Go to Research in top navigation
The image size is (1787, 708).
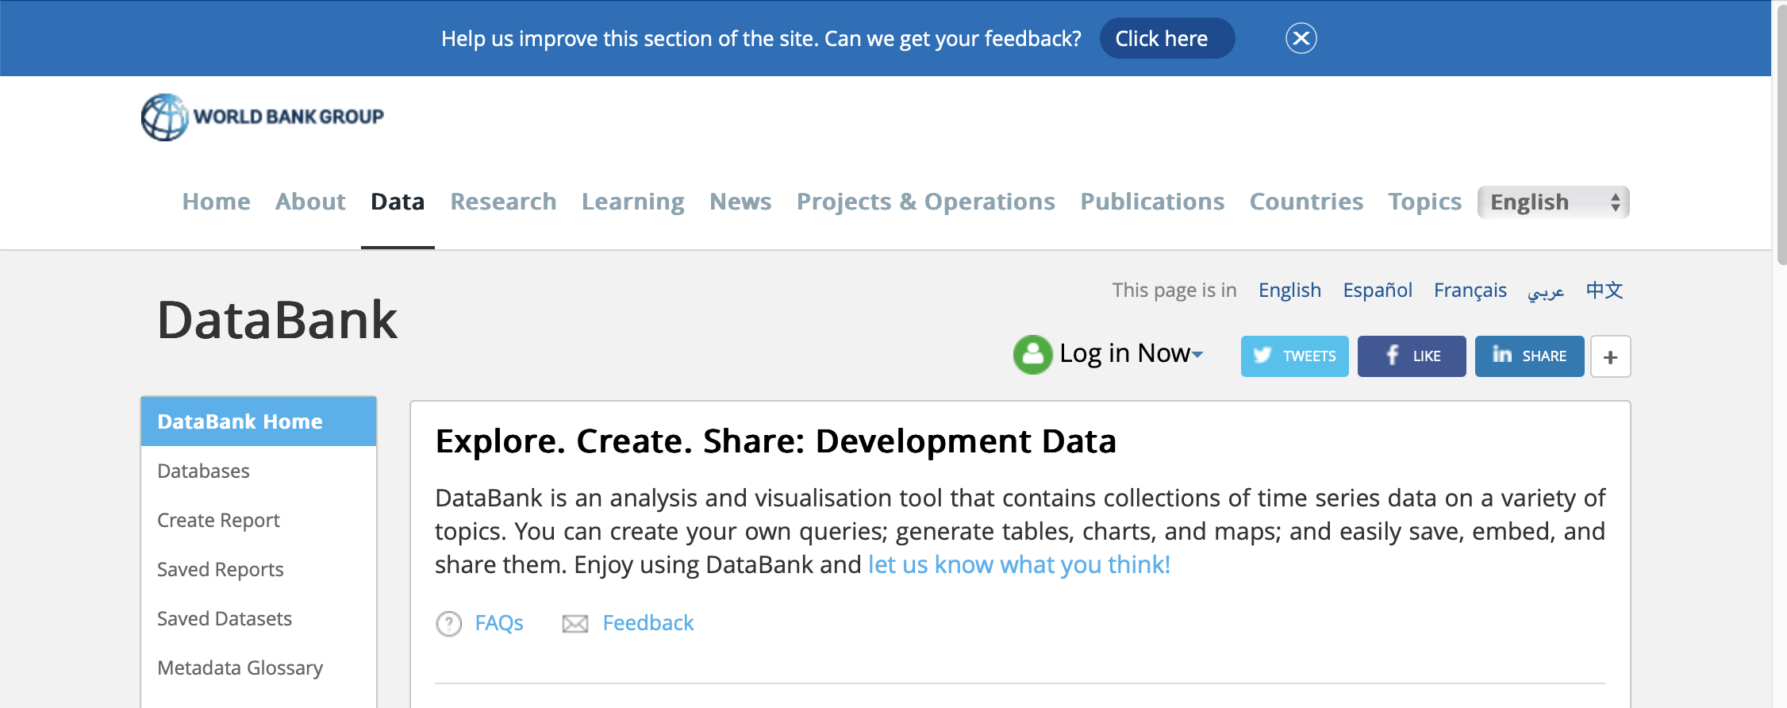[503, 202]
